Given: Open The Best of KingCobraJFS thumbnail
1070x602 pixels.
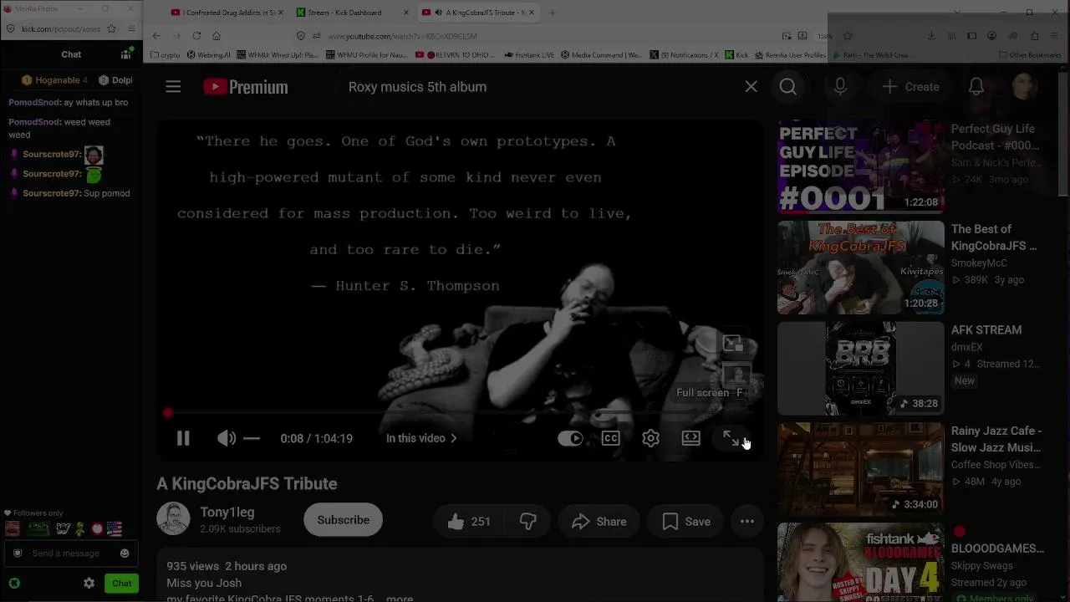Looking at the screenshot, I should 861,268.
